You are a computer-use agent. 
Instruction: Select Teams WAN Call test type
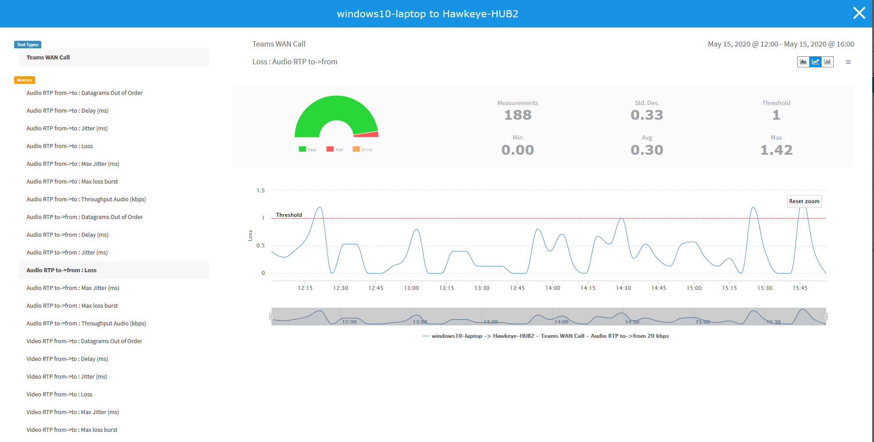[x=114, y=57]
